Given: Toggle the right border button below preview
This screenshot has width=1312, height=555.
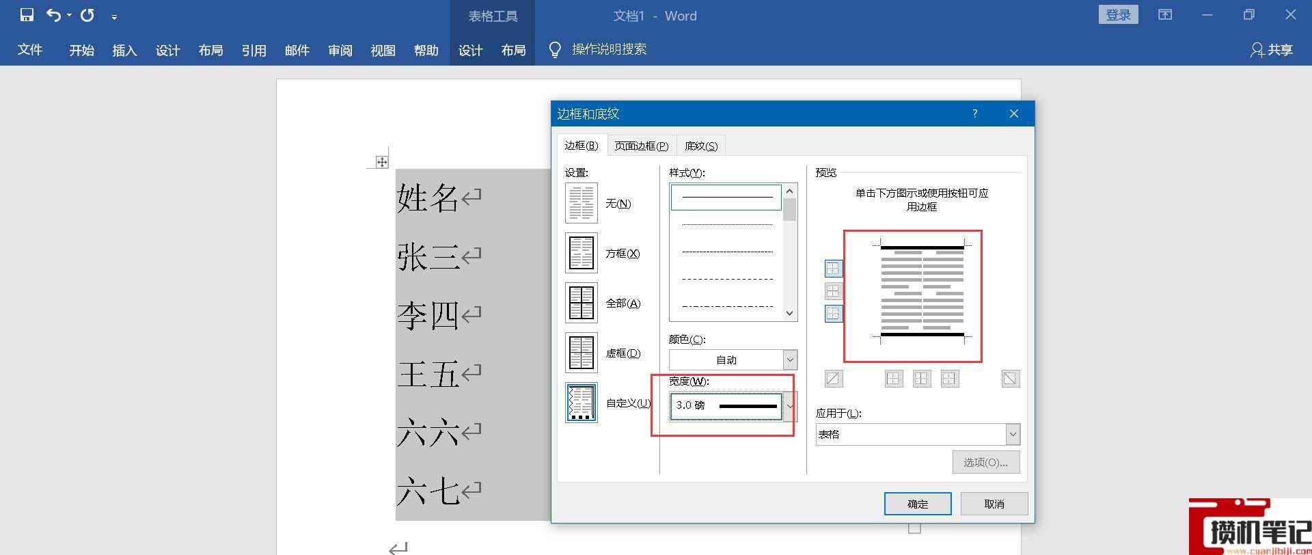Looking at the screenshot, I should (x=950, y=379).
